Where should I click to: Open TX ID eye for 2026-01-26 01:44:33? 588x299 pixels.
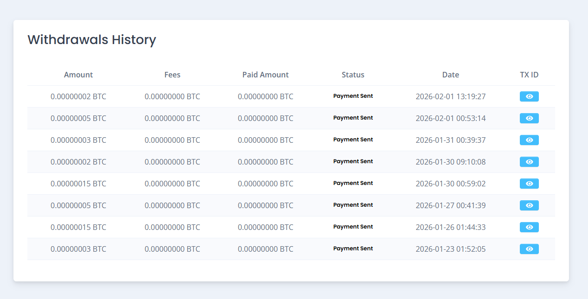pyautogui.click(x=529, y=227)
